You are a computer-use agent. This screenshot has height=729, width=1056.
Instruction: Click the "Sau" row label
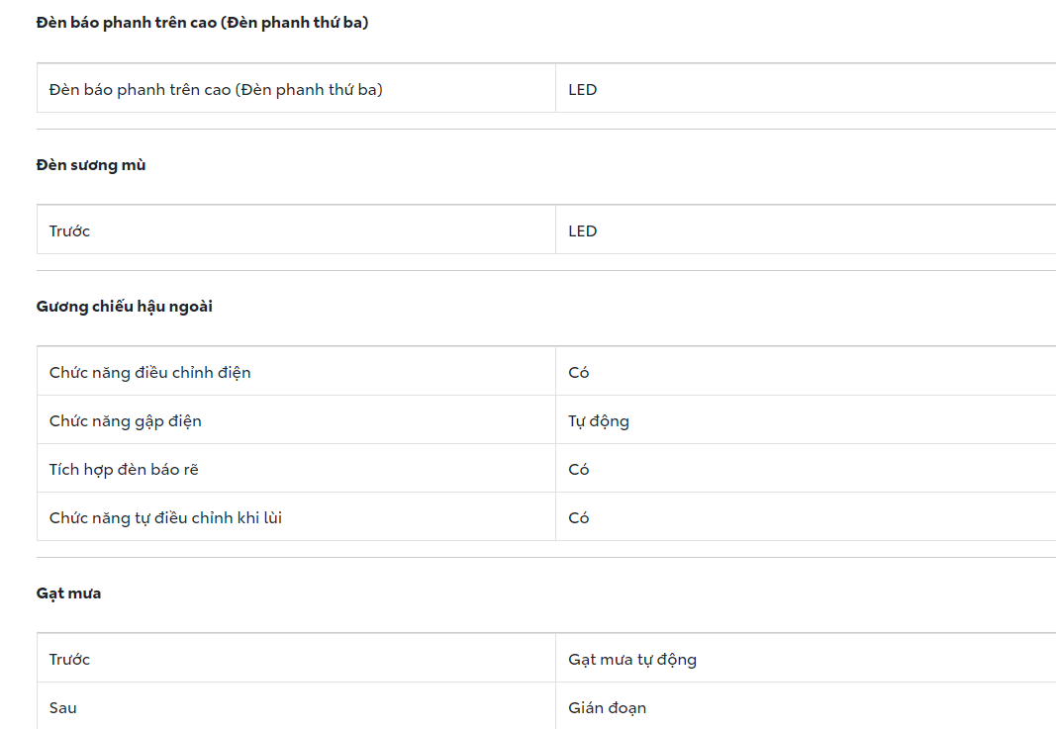click(63, 708)
